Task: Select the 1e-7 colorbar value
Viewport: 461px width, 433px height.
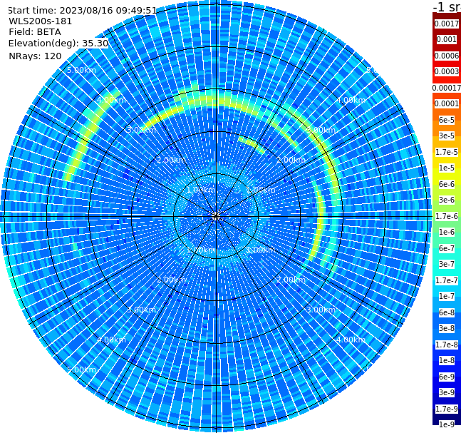Action: click(447, 296)
